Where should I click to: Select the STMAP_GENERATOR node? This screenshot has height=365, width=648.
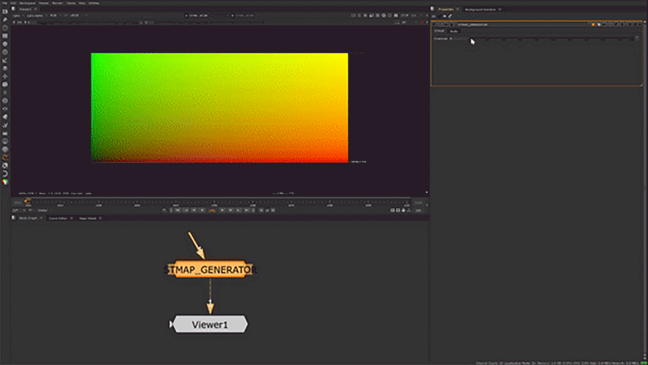(x=210, y=269)
